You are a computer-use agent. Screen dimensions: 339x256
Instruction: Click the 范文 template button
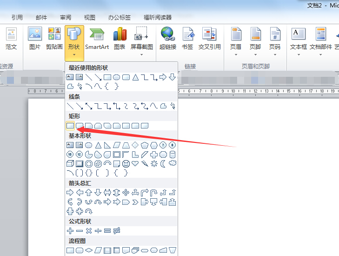click(x=11, y=39)
